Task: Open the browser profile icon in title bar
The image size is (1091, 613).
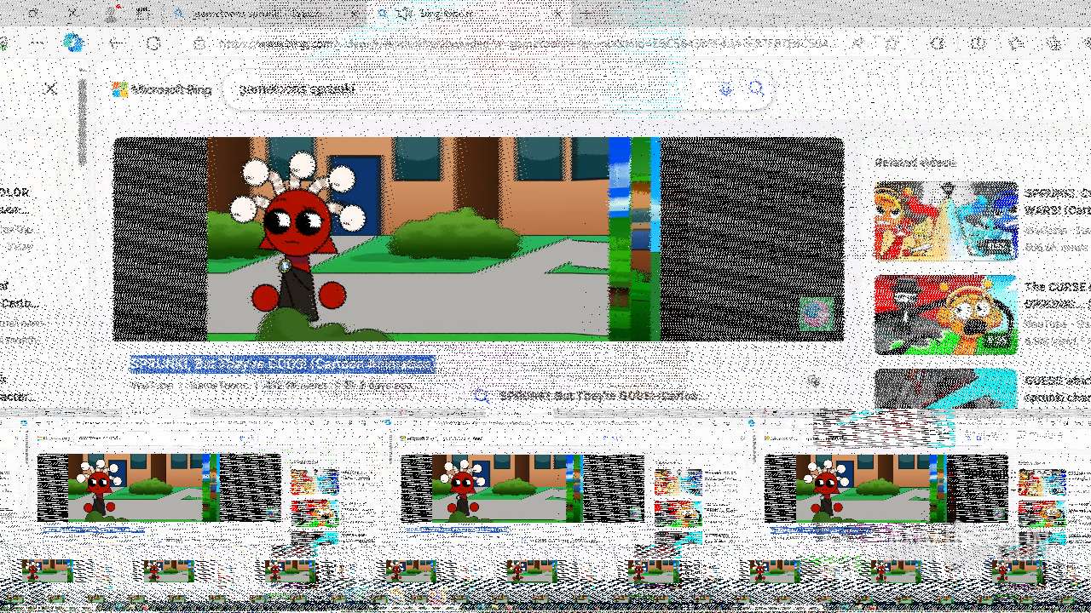Action: point(112,14)
